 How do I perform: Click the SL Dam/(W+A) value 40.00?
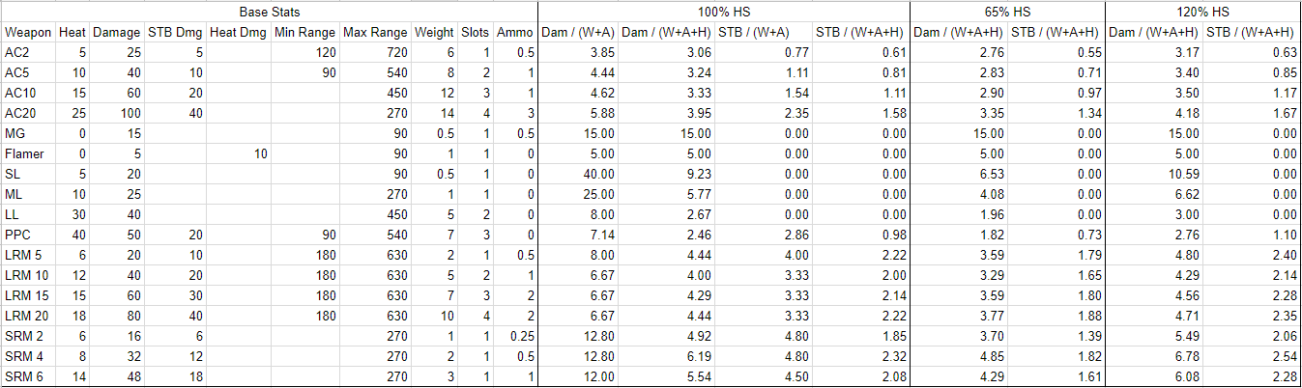pyautogui.click(x=599, y=174)
